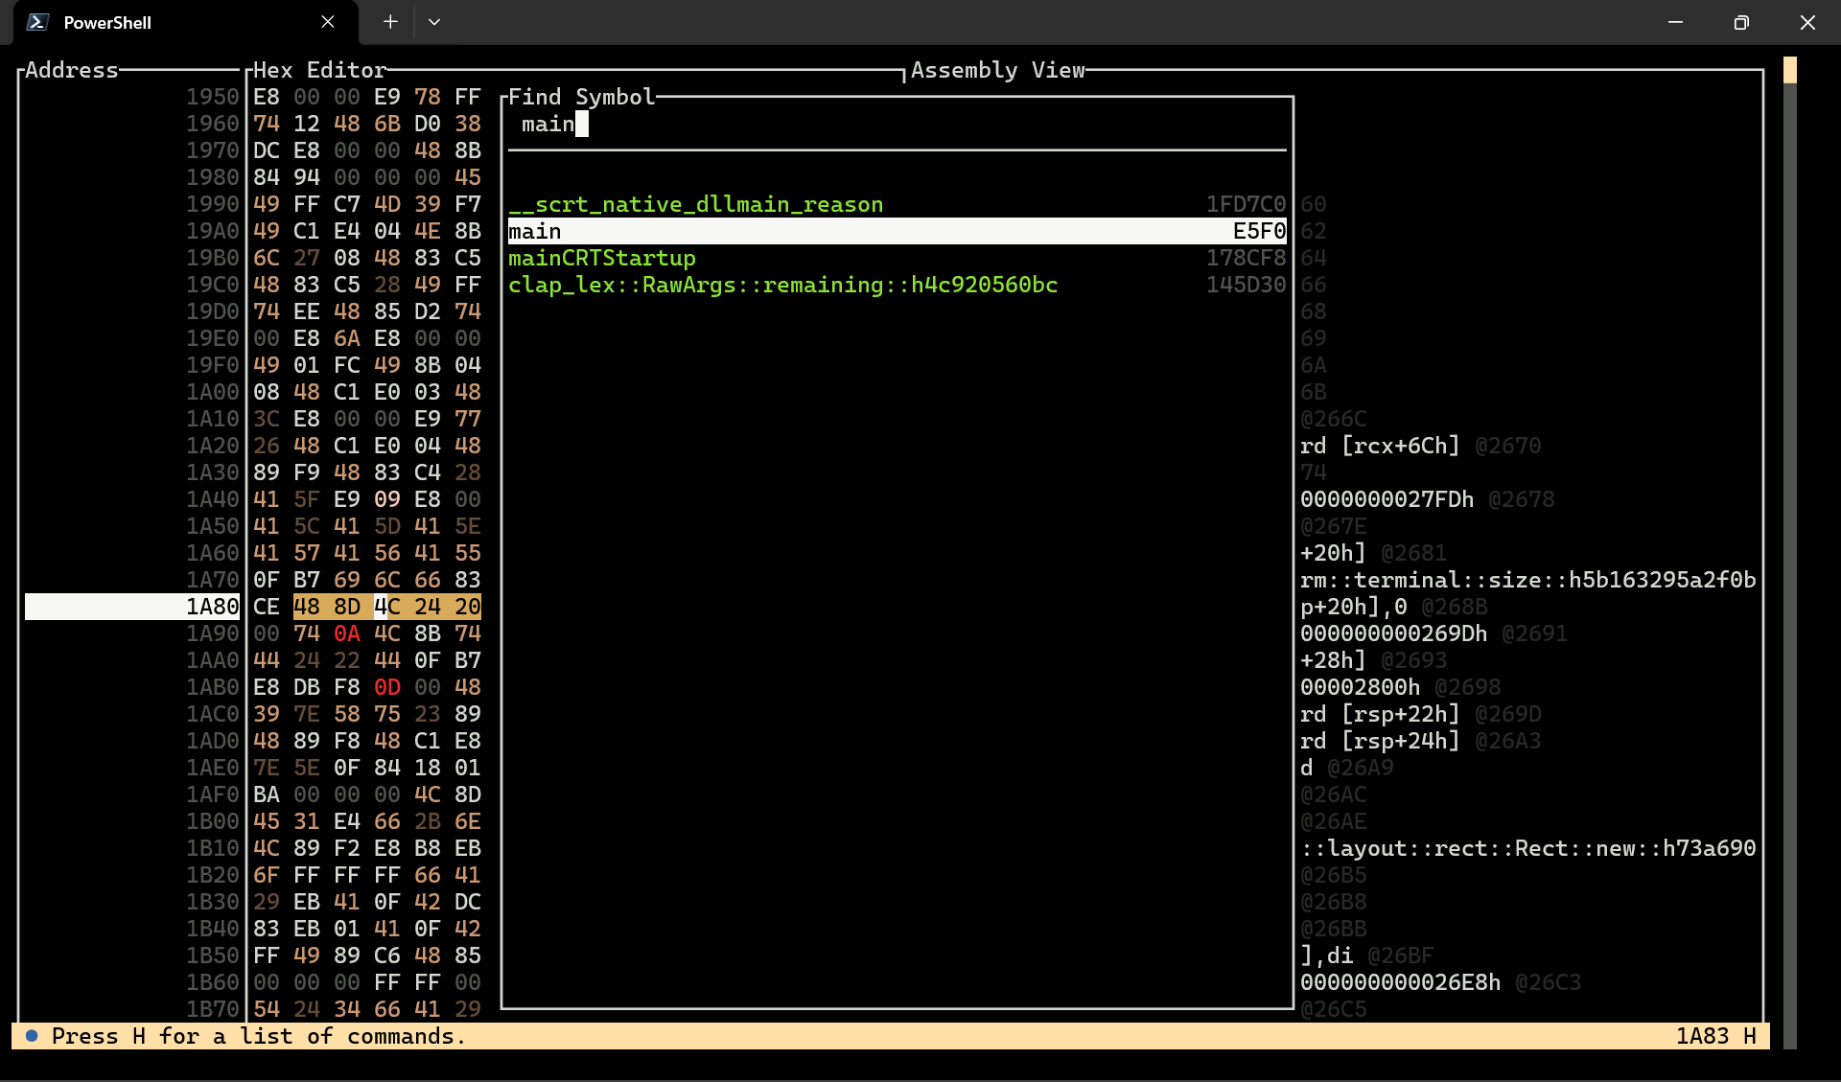The width and height of the screenshot is (1841, 1082).
Task: Click address 19D0 in Address column
Action: click(x=213, y=311)
